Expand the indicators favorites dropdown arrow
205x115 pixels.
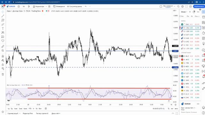(x=46, y=6)
